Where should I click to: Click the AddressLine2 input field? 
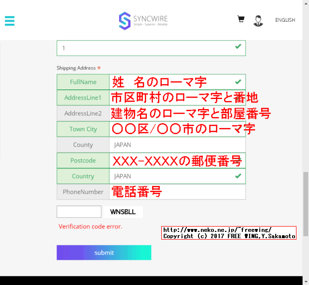[177, 114]
